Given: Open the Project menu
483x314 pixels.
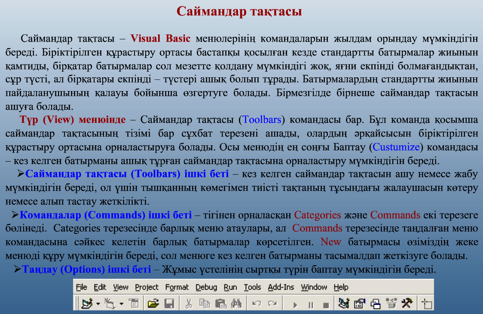Looking at the screenshot, I should 147,287.
